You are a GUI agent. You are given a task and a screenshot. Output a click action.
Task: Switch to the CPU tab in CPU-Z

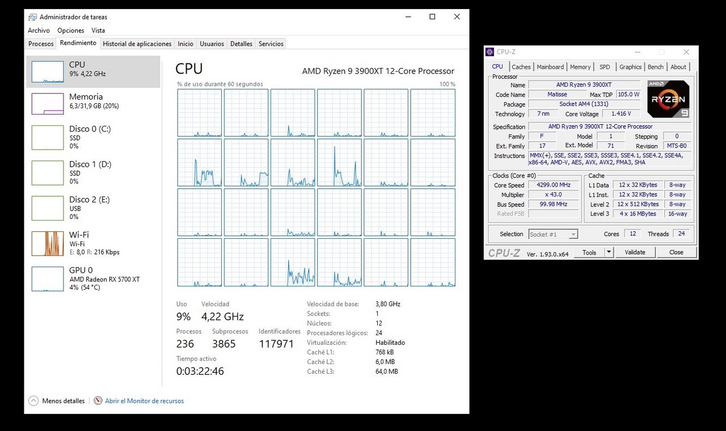pos(497,66)
